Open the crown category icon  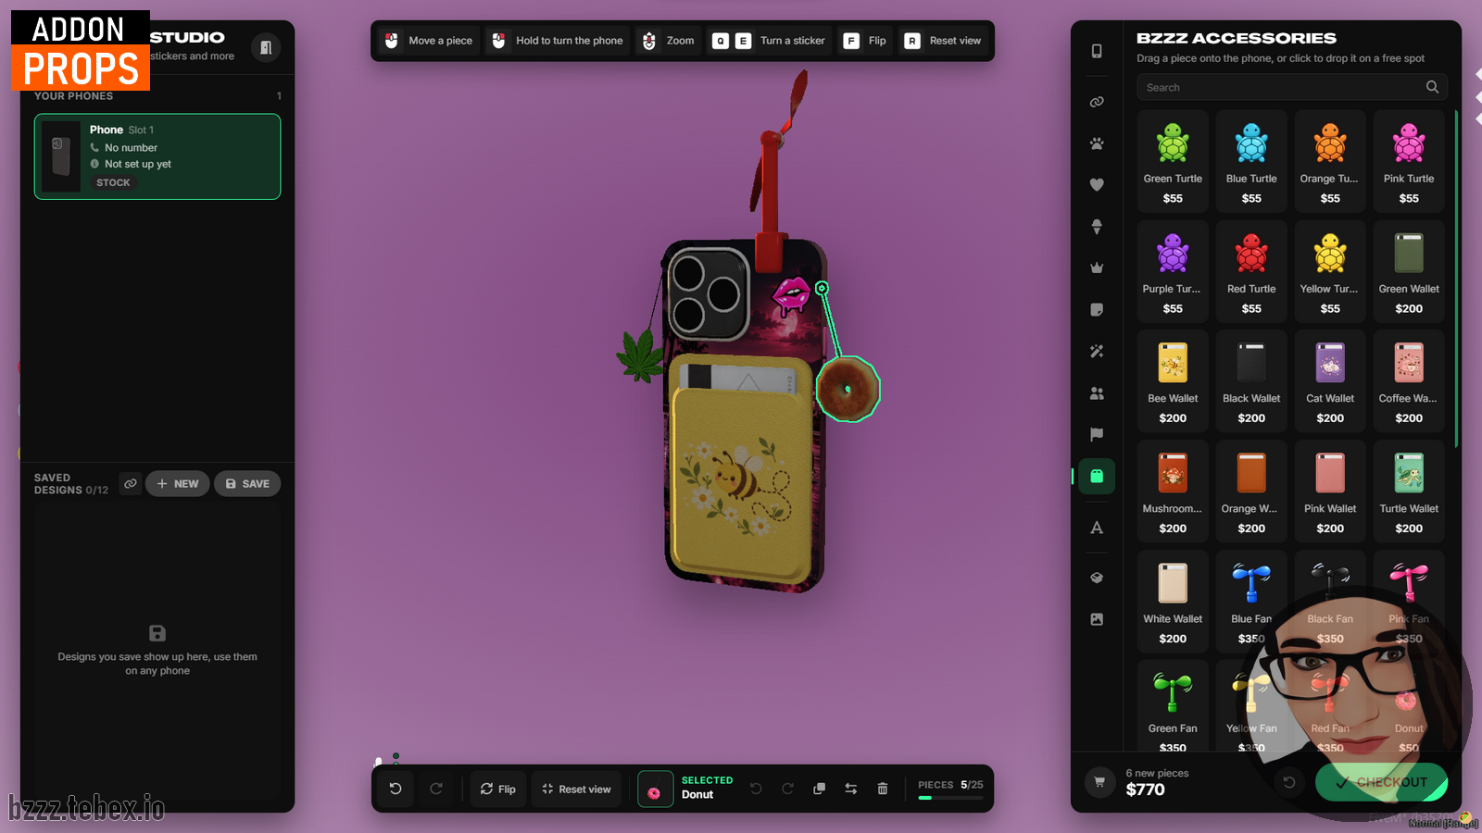(1097, 268)
